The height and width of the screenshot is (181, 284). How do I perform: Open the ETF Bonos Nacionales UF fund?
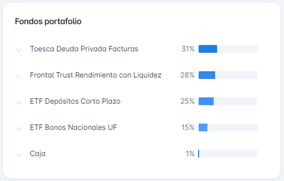coord(74,127)
